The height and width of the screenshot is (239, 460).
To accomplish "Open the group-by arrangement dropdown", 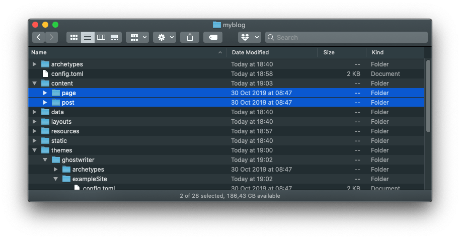I will 137,37.
